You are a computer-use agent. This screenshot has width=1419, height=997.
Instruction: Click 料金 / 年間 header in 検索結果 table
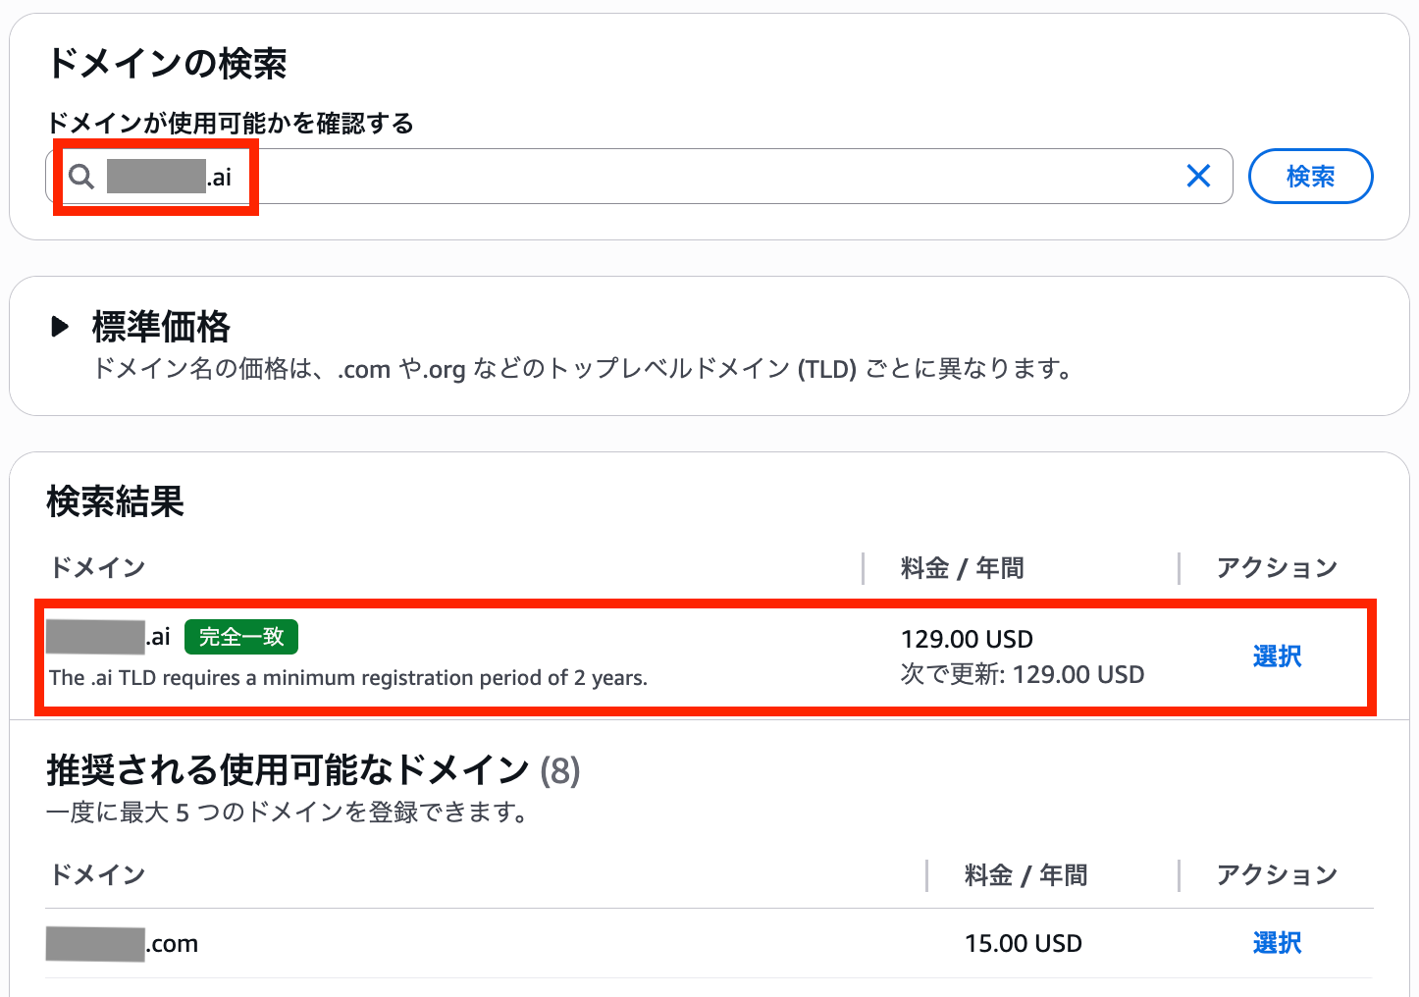(x=962, y=568)
